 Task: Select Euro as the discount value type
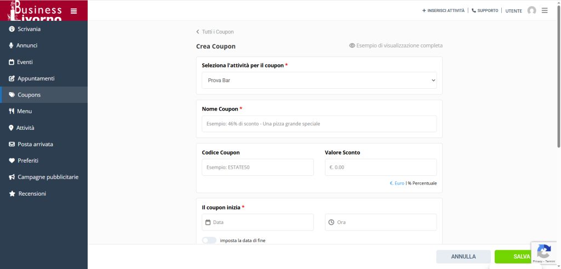(x=397, y=183)
